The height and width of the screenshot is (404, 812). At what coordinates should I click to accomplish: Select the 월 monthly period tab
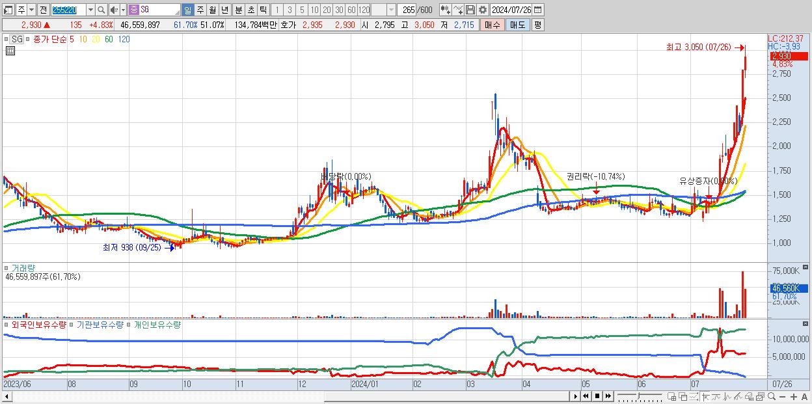point(212,10)
